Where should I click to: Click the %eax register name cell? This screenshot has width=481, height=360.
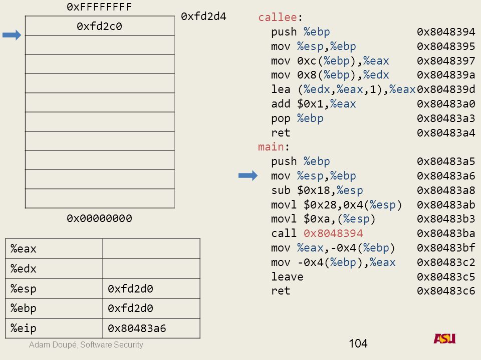coord(54,248)
